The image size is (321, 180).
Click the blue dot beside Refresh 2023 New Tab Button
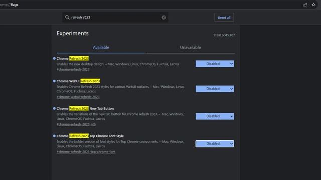coord(54,108)
